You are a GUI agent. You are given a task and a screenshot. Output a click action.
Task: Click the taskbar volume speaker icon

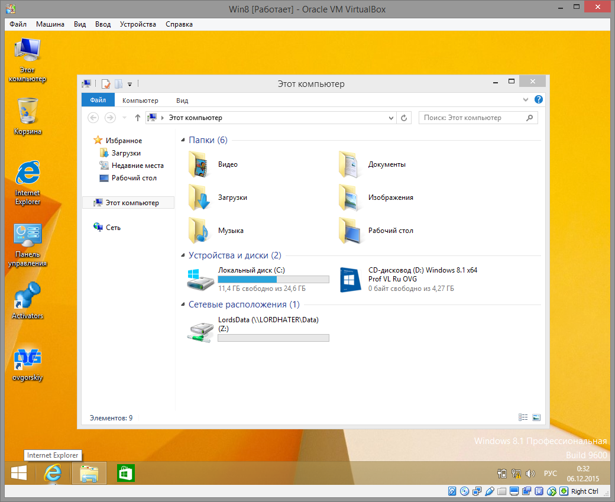(530, 474)
